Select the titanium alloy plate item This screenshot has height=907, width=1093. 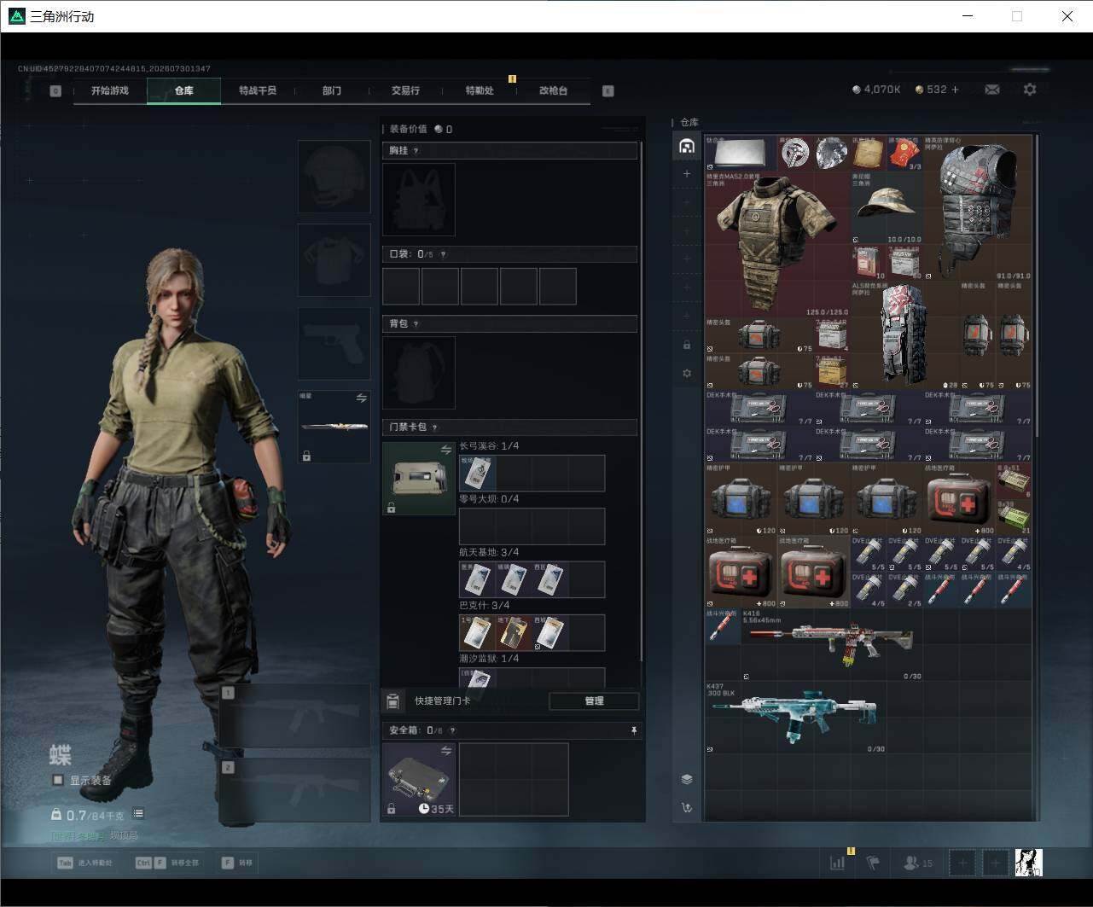[741, 153]
